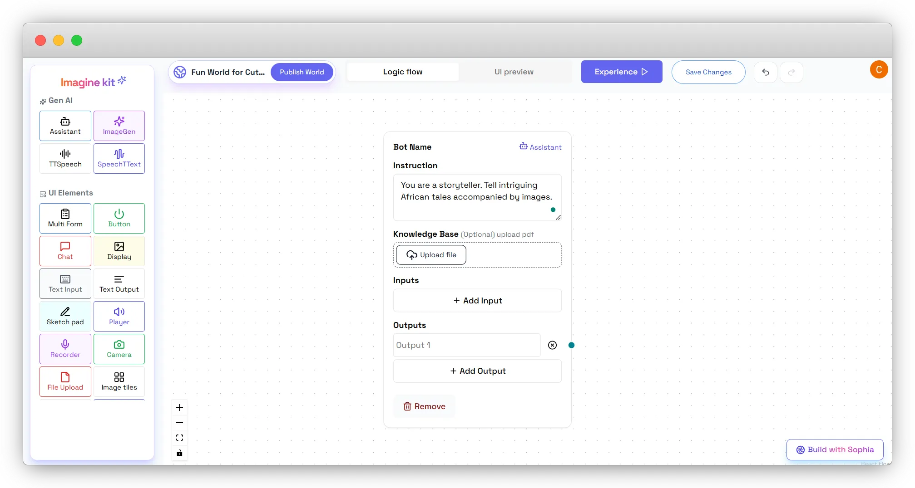Select the Image tiles UI element
This screenshot has width=915, height=488.
pos(119,381)
